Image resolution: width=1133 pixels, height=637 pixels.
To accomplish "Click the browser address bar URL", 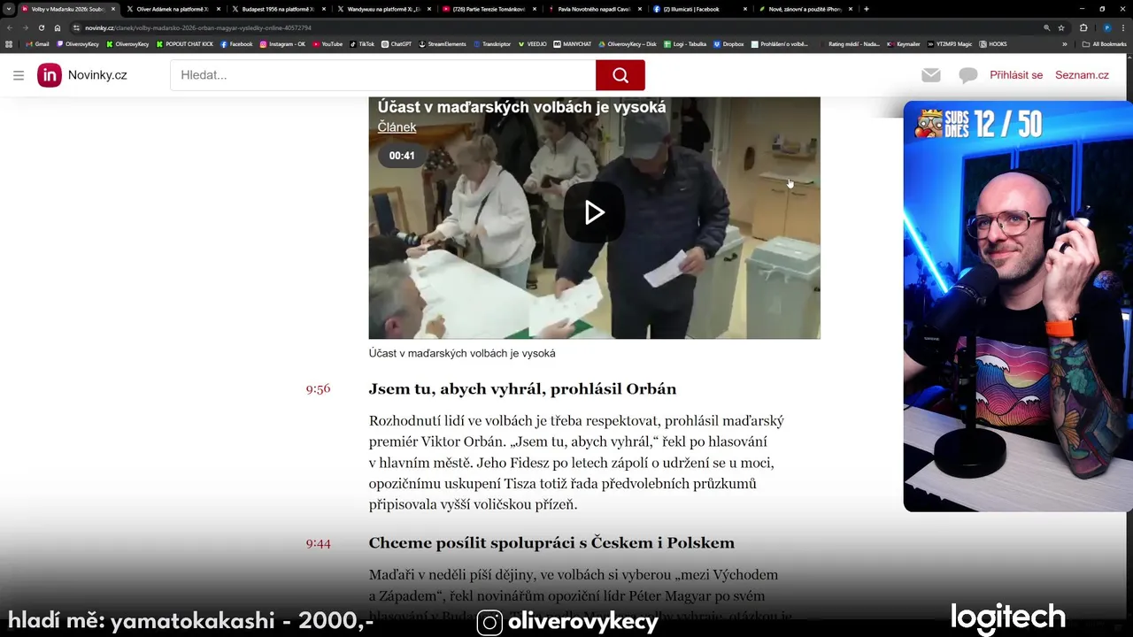I will tap(198, 27).
